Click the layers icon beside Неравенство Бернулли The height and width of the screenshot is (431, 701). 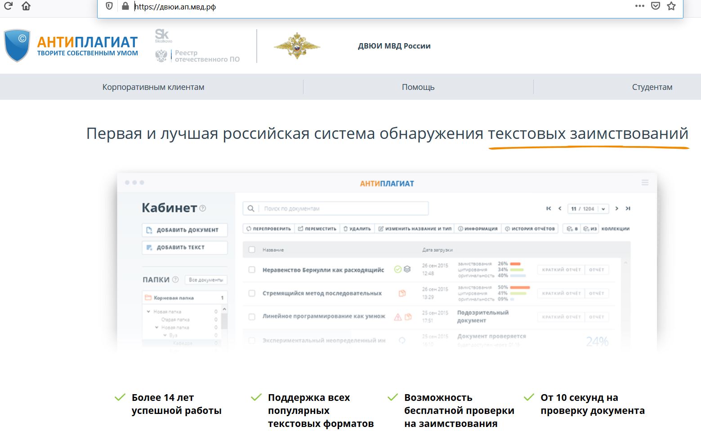click(407, 269)
